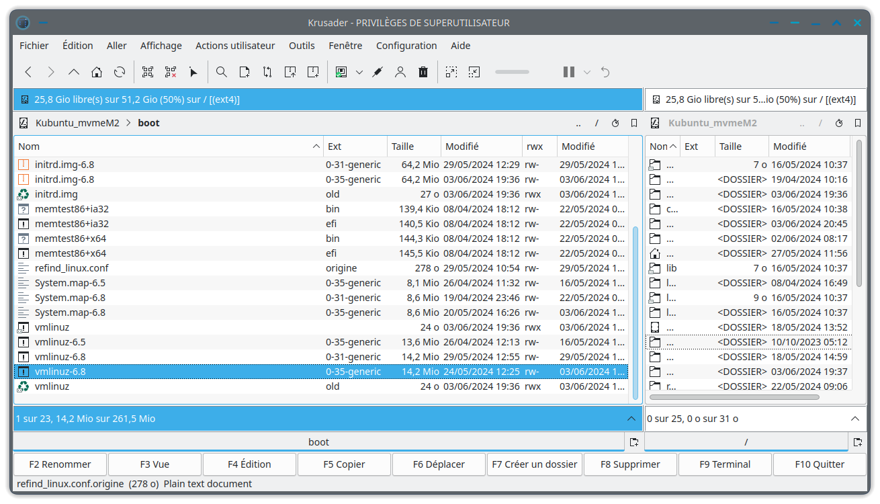The image size is (880, 504).
Task: Click the F5 Copier button
Action: [x=344, y=464]
